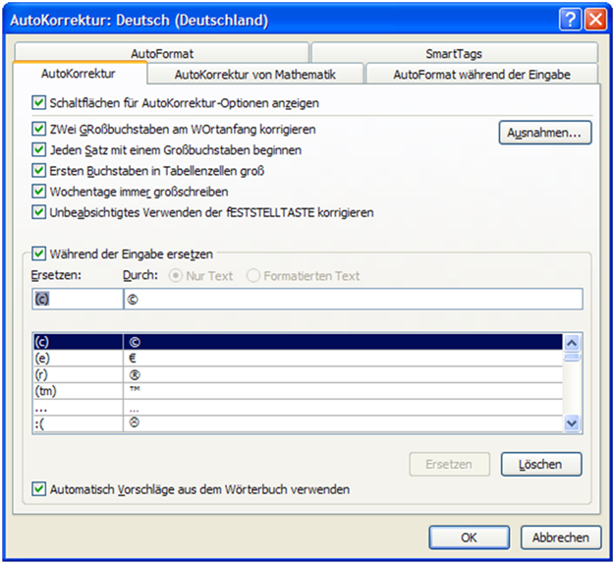
Task: Uncheck Wochentage immer großschreiben
Action: 39,192
